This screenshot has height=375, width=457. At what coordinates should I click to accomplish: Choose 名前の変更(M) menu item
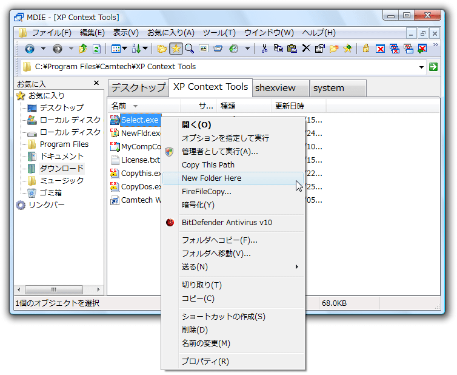coord(233,343)
